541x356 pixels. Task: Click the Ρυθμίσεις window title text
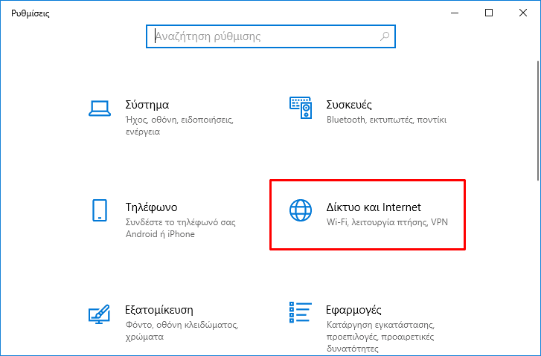click(31, 14)
